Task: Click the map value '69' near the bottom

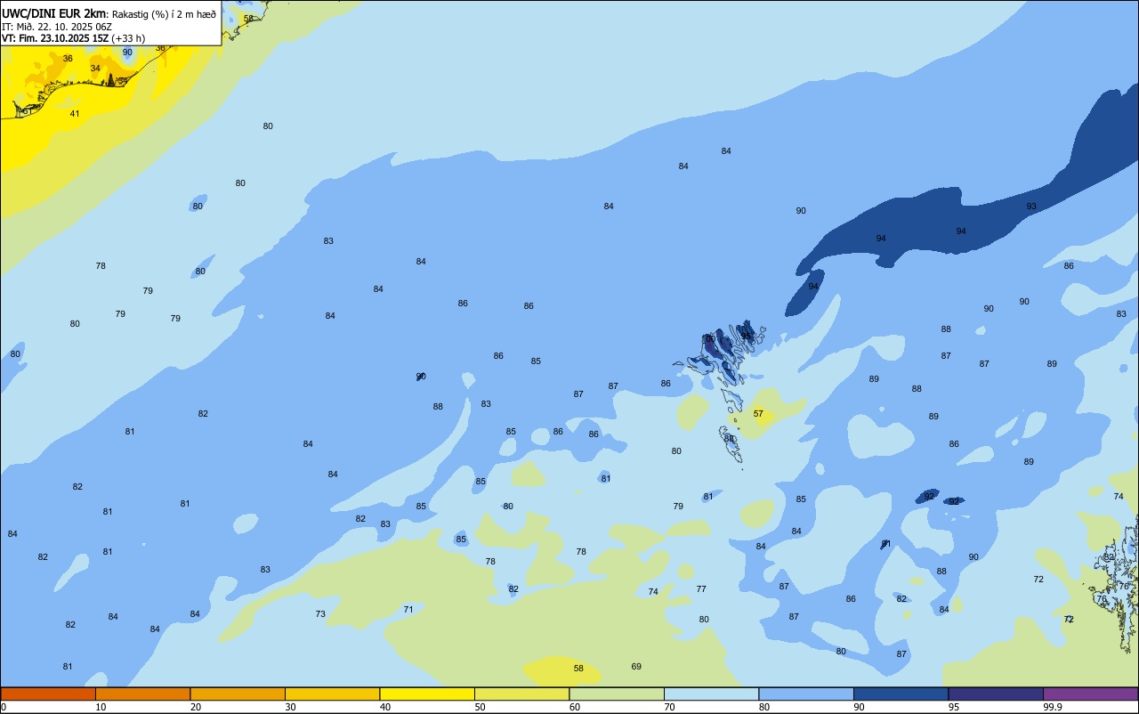Action: 636,667
